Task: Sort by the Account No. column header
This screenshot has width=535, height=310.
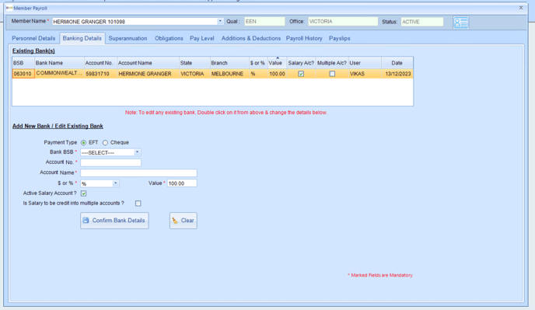Action: pyautogui.click(x=100, y=63)
